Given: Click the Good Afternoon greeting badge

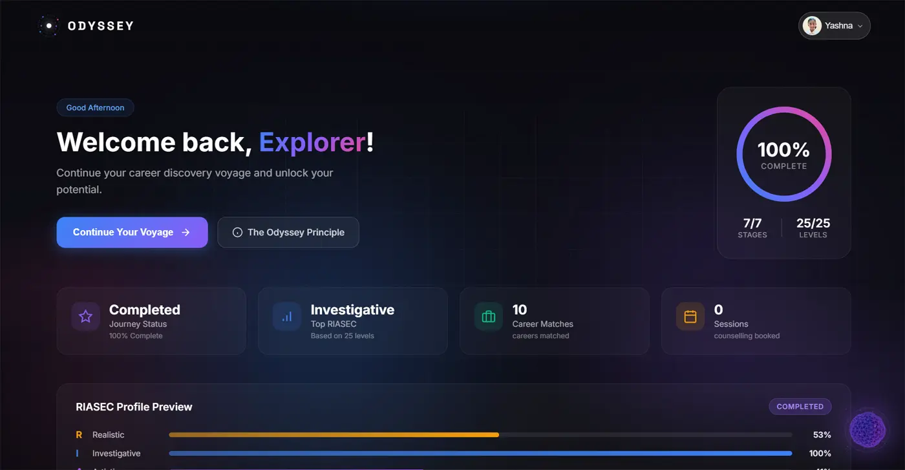Looking at the screenshot, I should [95, 108].
